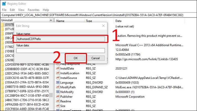This screenshot has height=111, width=197.
Task: Click the folder icon of {36B07318 key
Action: point(2,86)
